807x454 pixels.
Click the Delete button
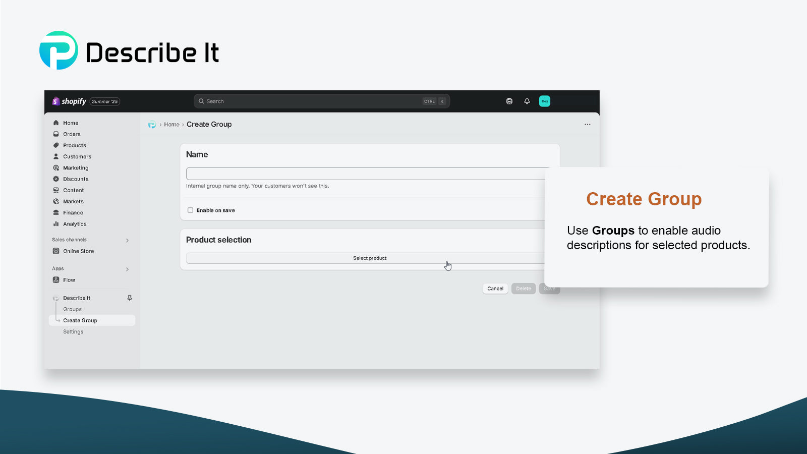(524, 289)
